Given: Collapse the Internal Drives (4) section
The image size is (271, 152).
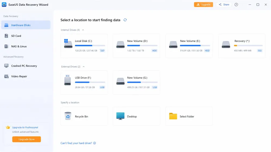Looking at the screenshot, I should pos(83,30).
